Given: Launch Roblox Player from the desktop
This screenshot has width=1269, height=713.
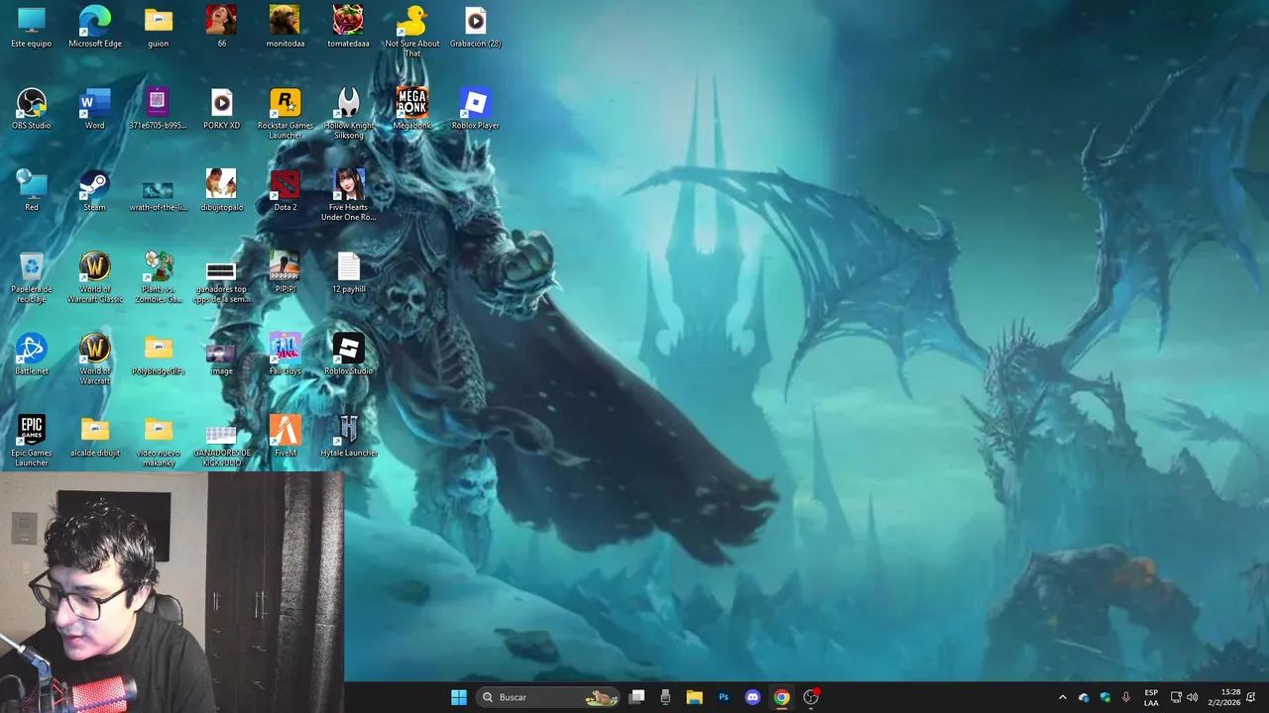Looking at the screenshot, I should pos(475,109).
